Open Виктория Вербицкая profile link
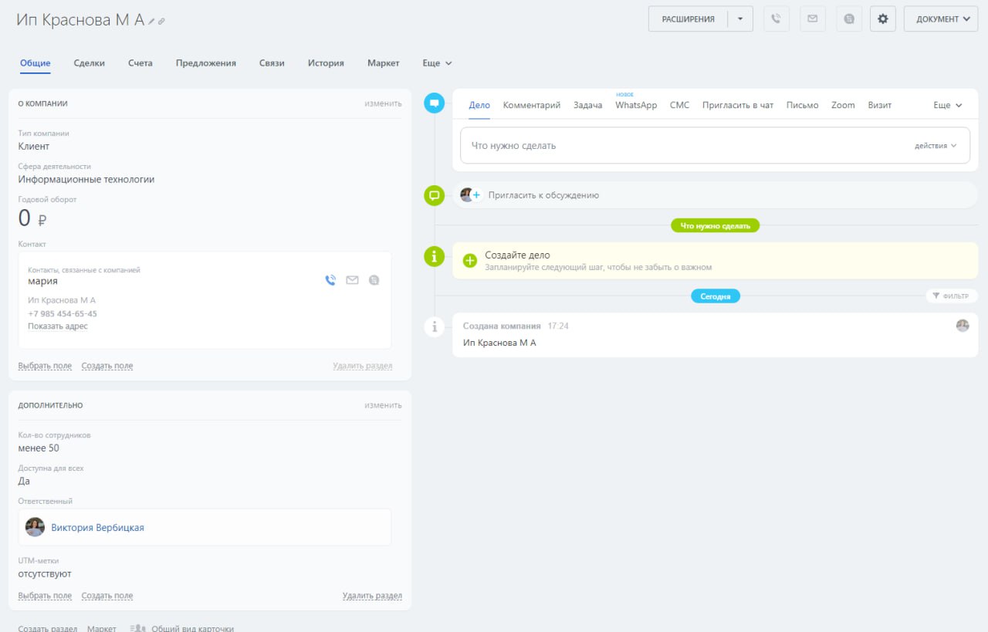988x632 pixels. point(97,528)
